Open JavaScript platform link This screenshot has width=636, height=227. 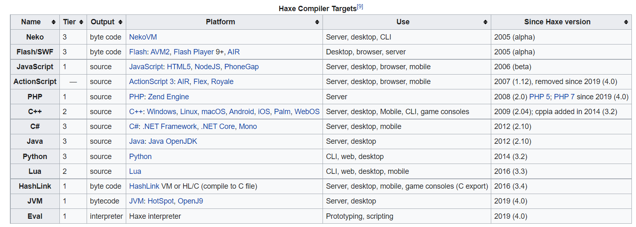click(x=146, y=67)
